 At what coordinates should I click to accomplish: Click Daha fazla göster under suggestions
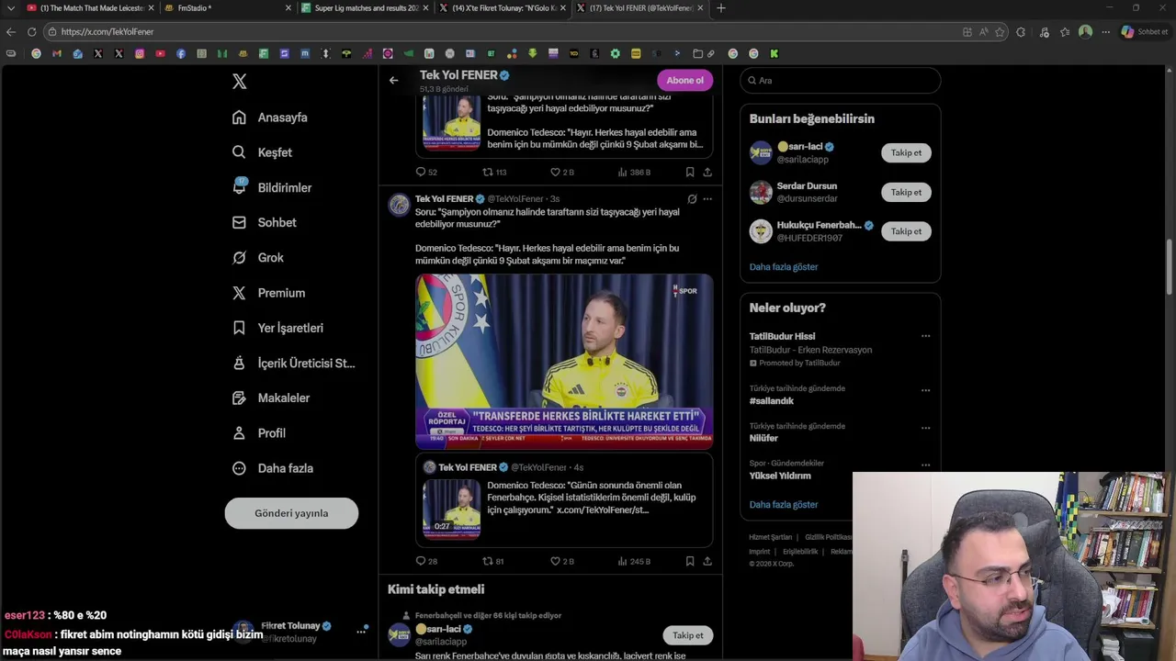(x=784, y=267)
